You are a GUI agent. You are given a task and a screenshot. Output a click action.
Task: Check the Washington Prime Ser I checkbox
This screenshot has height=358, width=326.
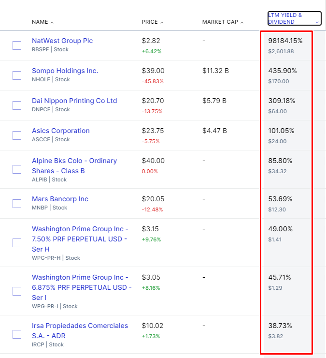point(17,291)
